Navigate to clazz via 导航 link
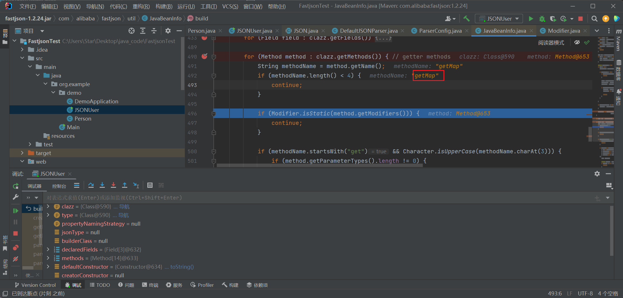Viewport: 623px width, 298px height. pyautogui.click(x=124, y=206)
